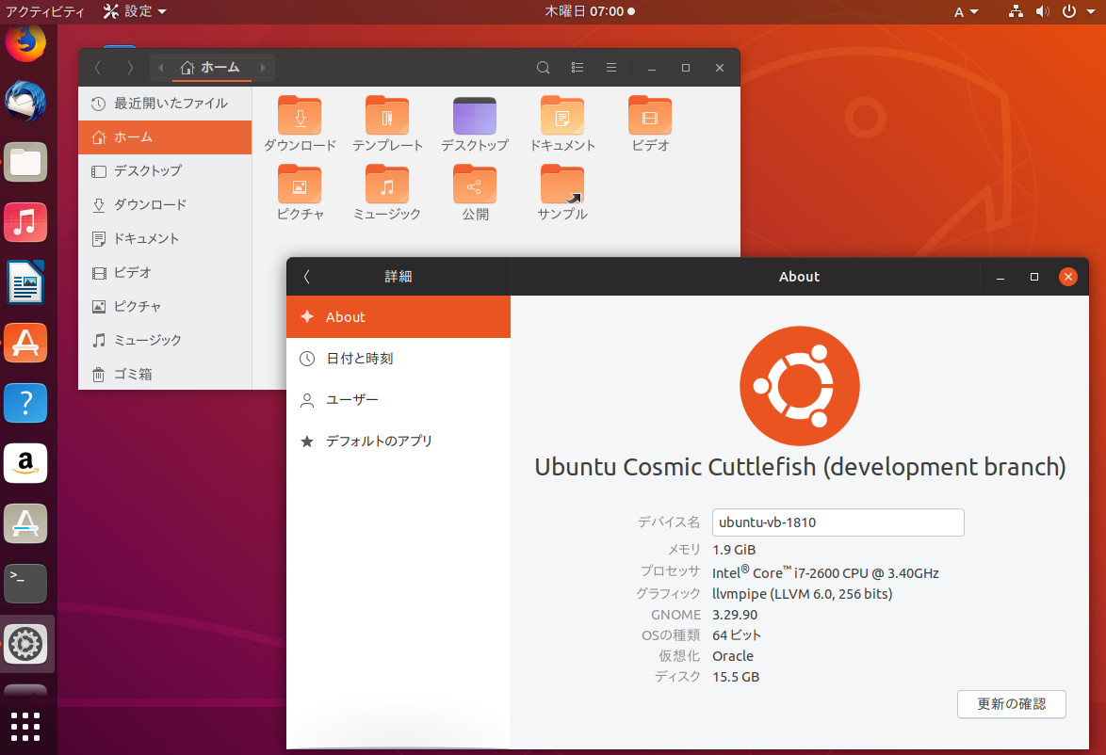Open 日付と時刻 settings panel
1106x755 pixels.
[398, 358]
